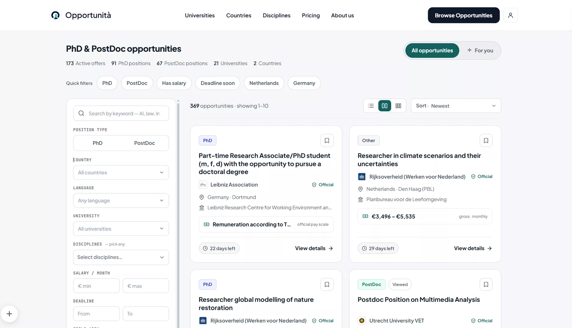Click the clock icon in 29 days left

(364, 249)
